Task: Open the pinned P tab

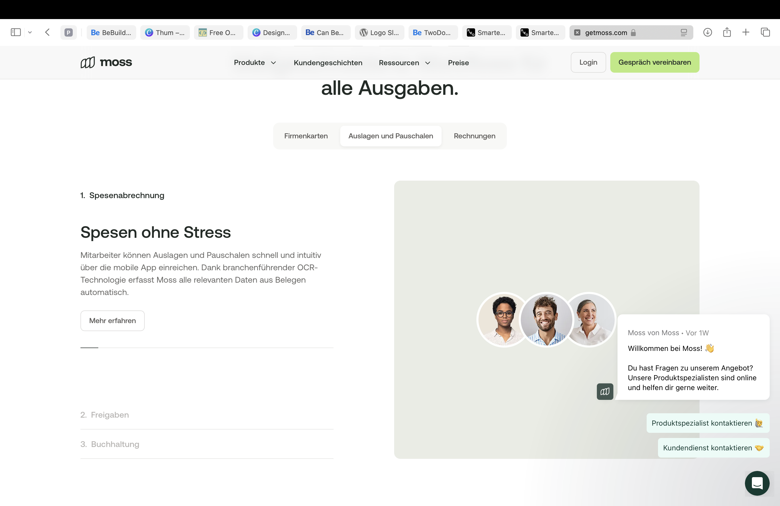Action: coord(69,32)
